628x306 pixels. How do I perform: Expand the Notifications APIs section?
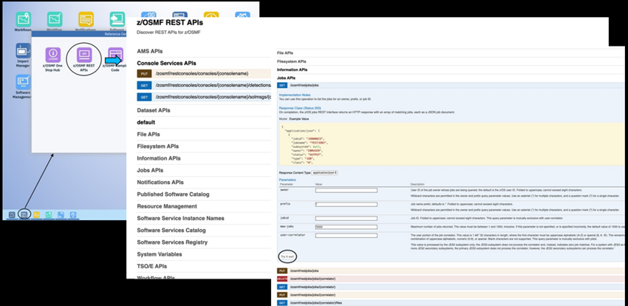(x=160, y=183)
